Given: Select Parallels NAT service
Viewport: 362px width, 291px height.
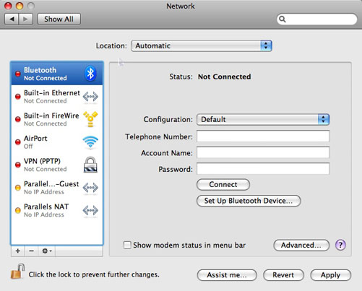Looking at the screenshot, I should 57,210.
